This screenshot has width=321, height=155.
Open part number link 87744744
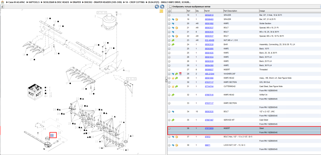click(209, 86)
